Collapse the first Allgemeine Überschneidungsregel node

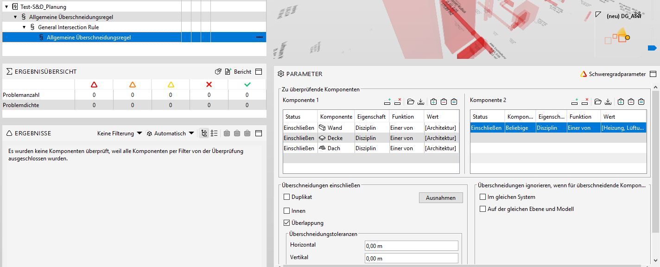15,17
